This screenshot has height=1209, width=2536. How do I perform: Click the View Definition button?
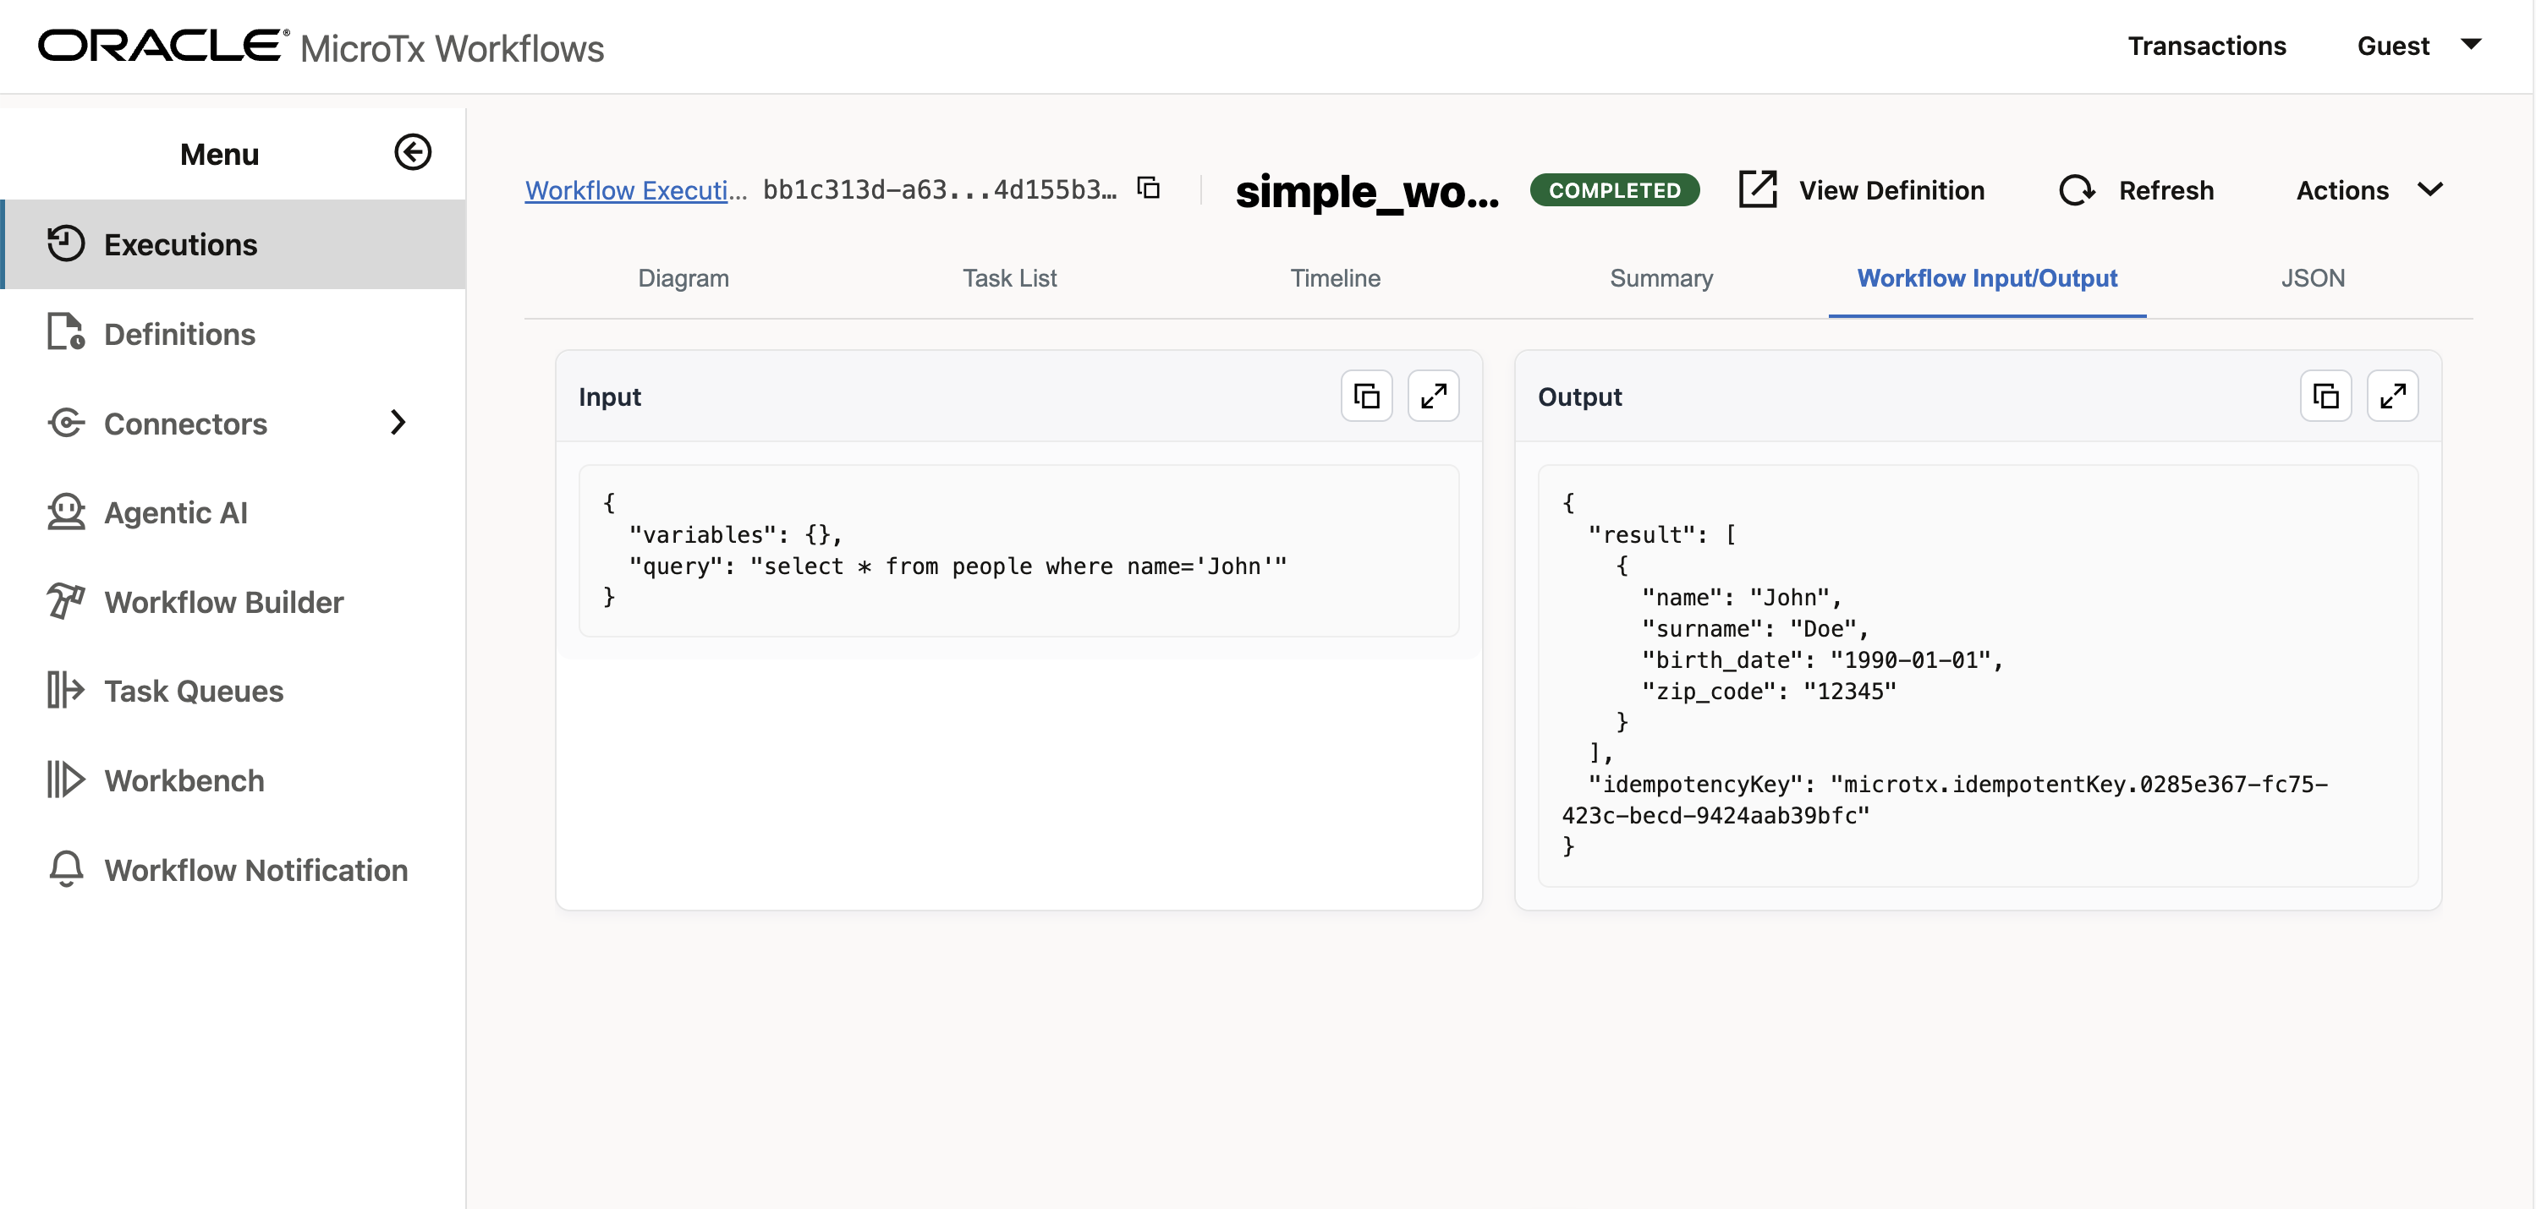1862,190
